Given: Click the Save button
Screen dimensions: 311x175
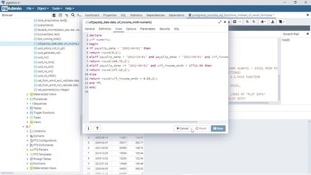Looking at the screenshot, I should [x=218, y=128].
